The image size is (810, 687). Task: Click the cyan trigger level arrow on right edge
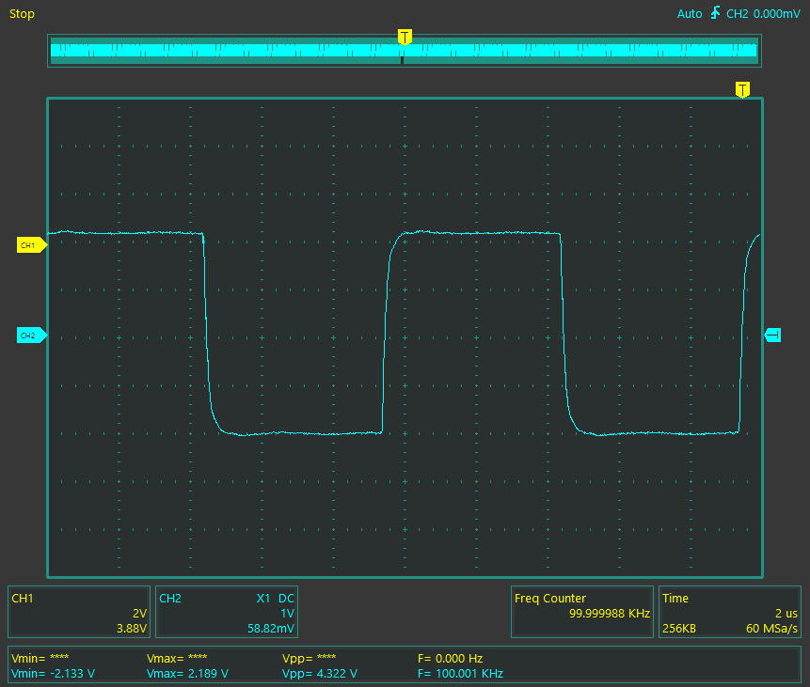(772, 336)
